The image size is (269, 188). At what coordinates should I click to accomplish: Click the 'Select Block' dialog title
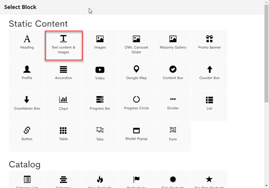(x=20, y=7)
